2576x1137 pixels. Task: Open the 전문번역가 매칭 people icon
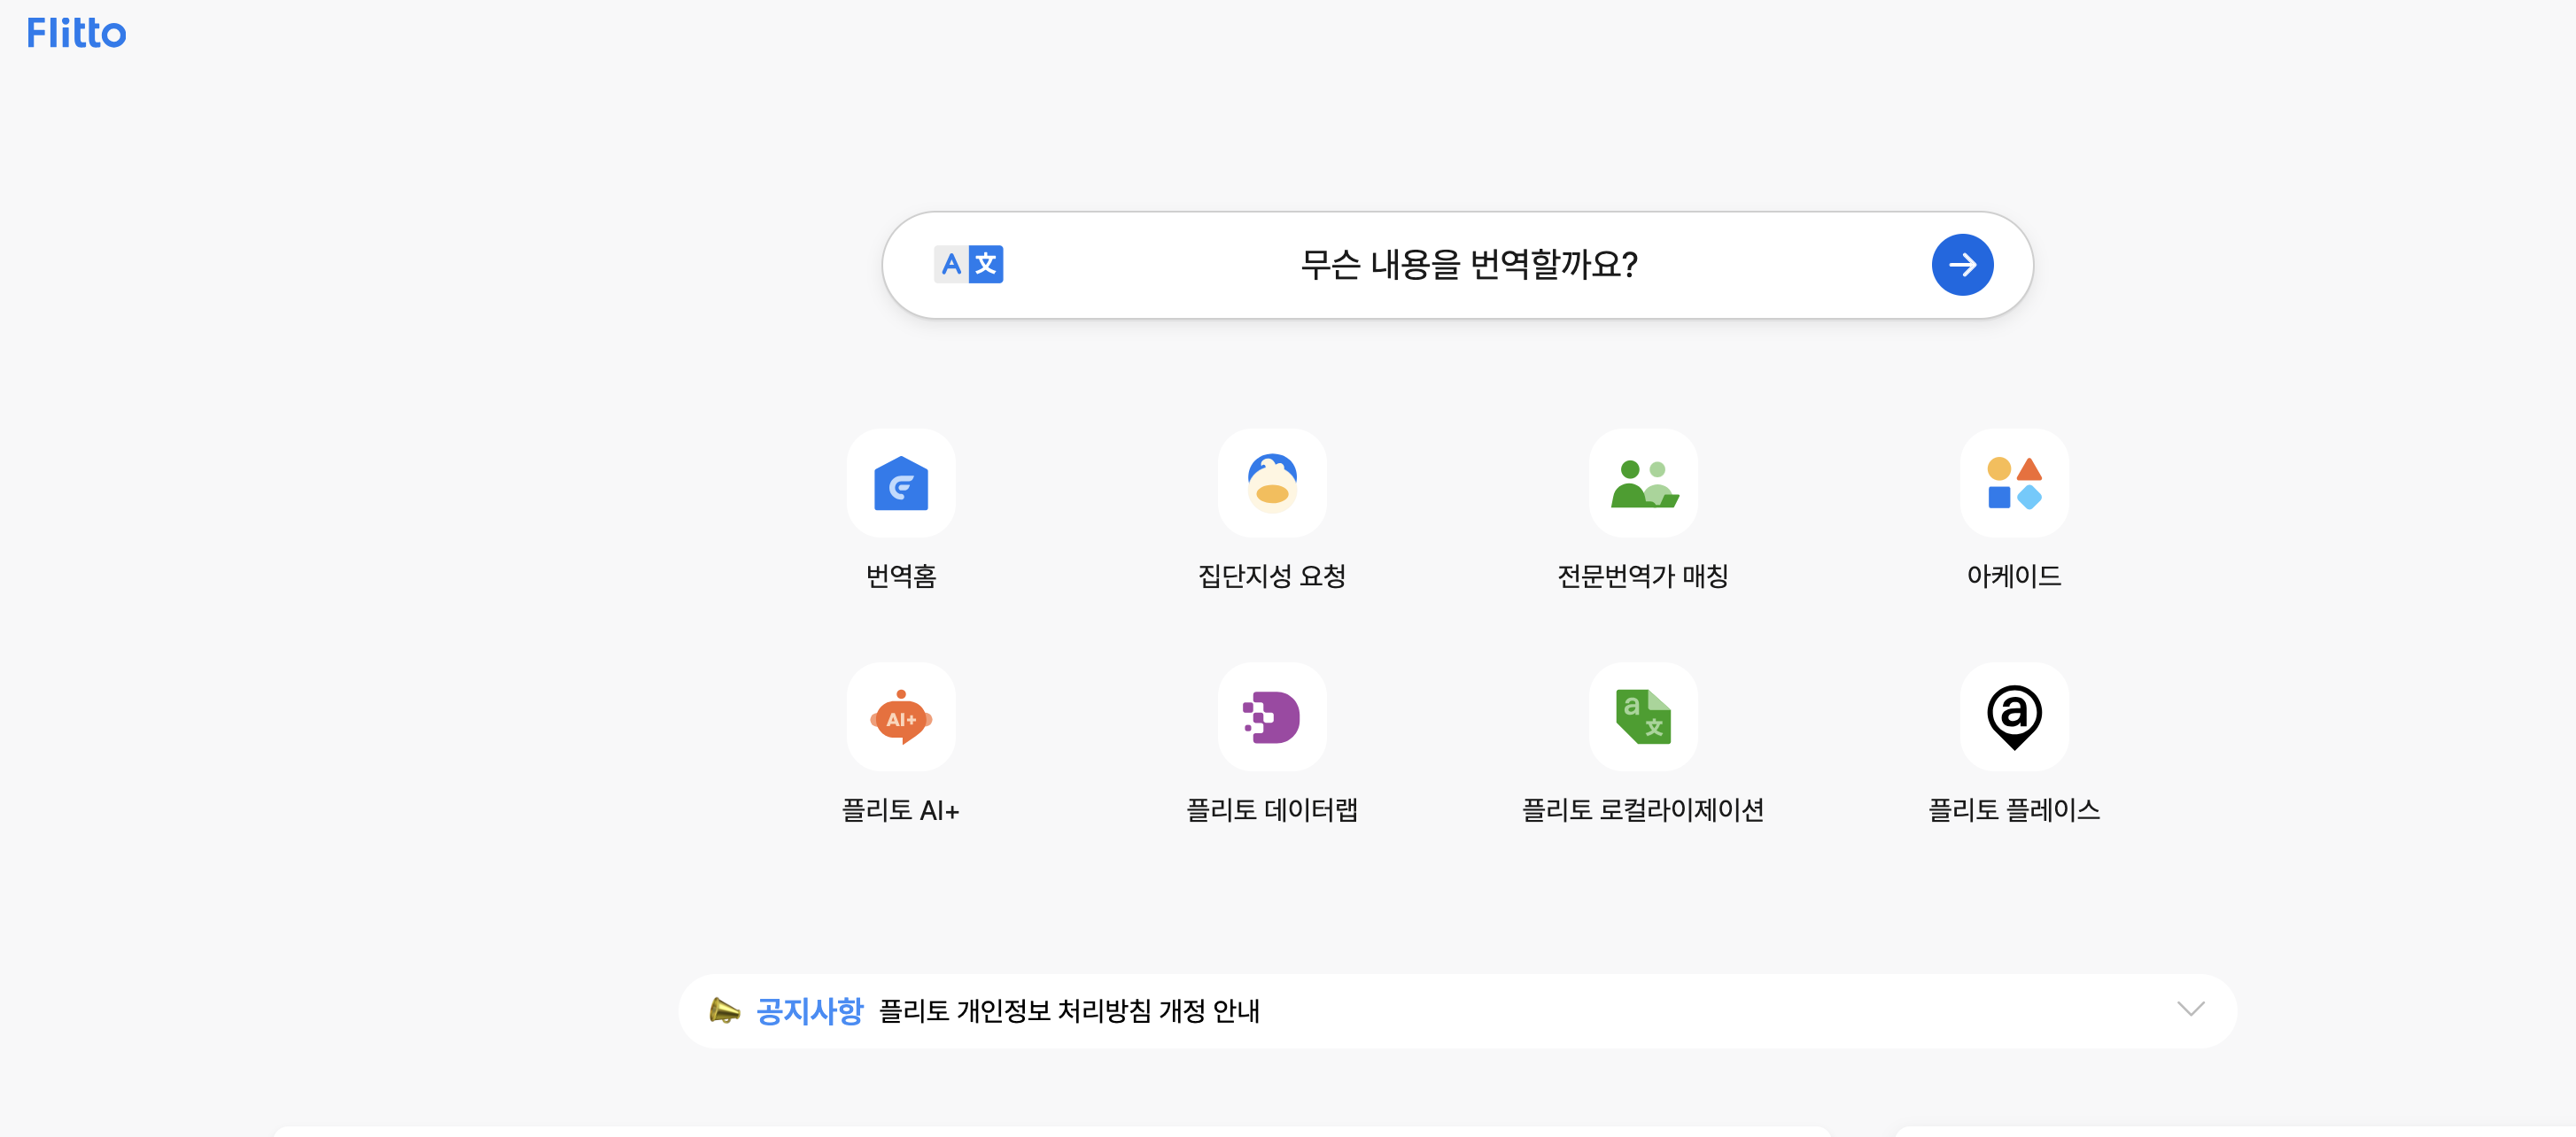pyautogui.click(x=1643, y=483)
